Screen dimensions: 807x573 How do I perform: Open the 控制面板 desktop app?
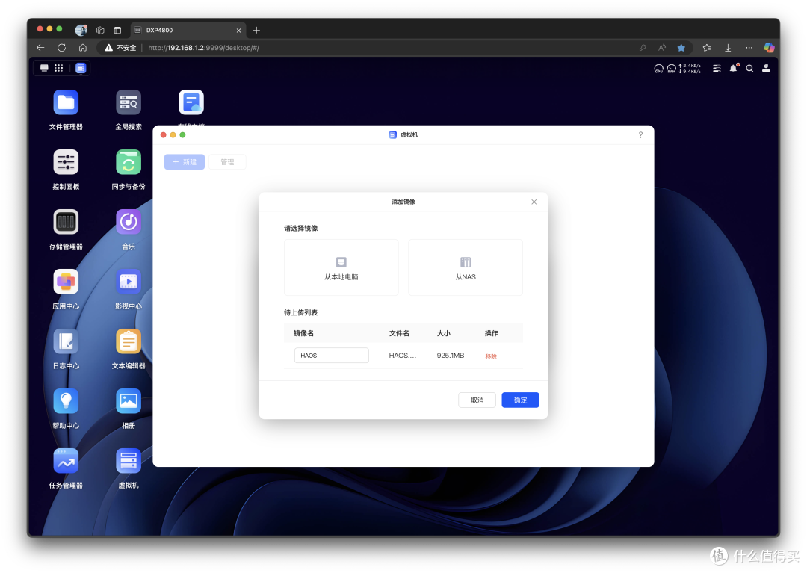66,163
